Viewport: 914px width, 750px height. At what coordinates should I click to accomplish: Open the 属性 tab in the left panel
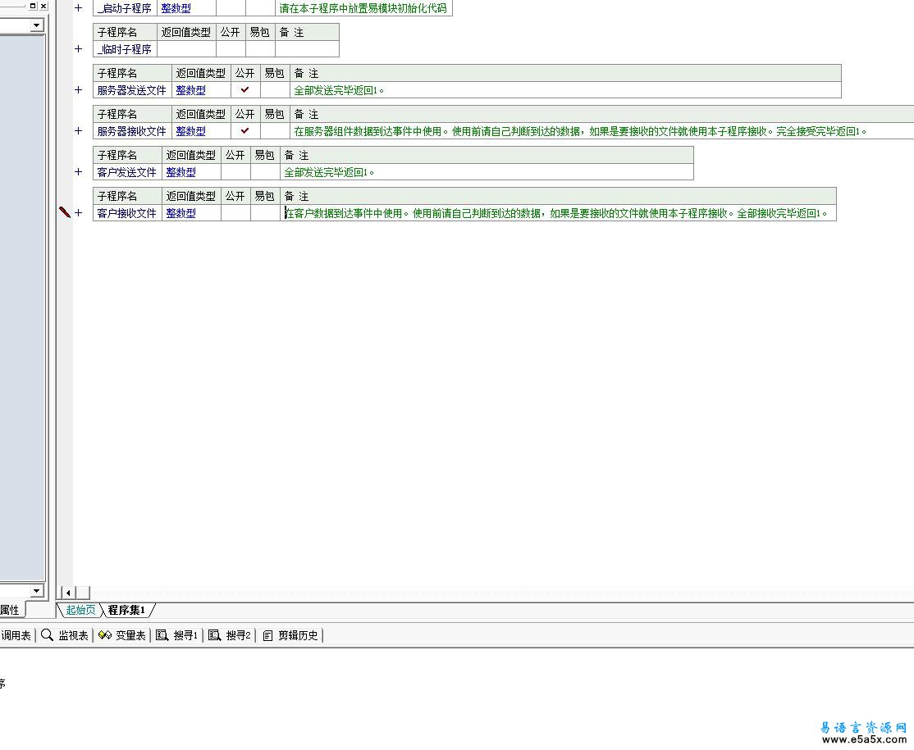11,610
